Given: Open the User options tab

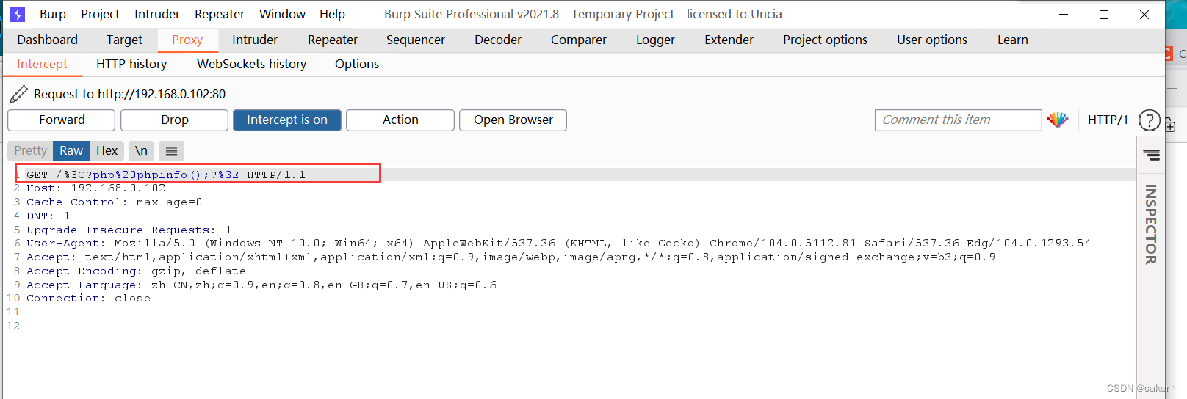Looking at the screenshot, I should point(932,40).
